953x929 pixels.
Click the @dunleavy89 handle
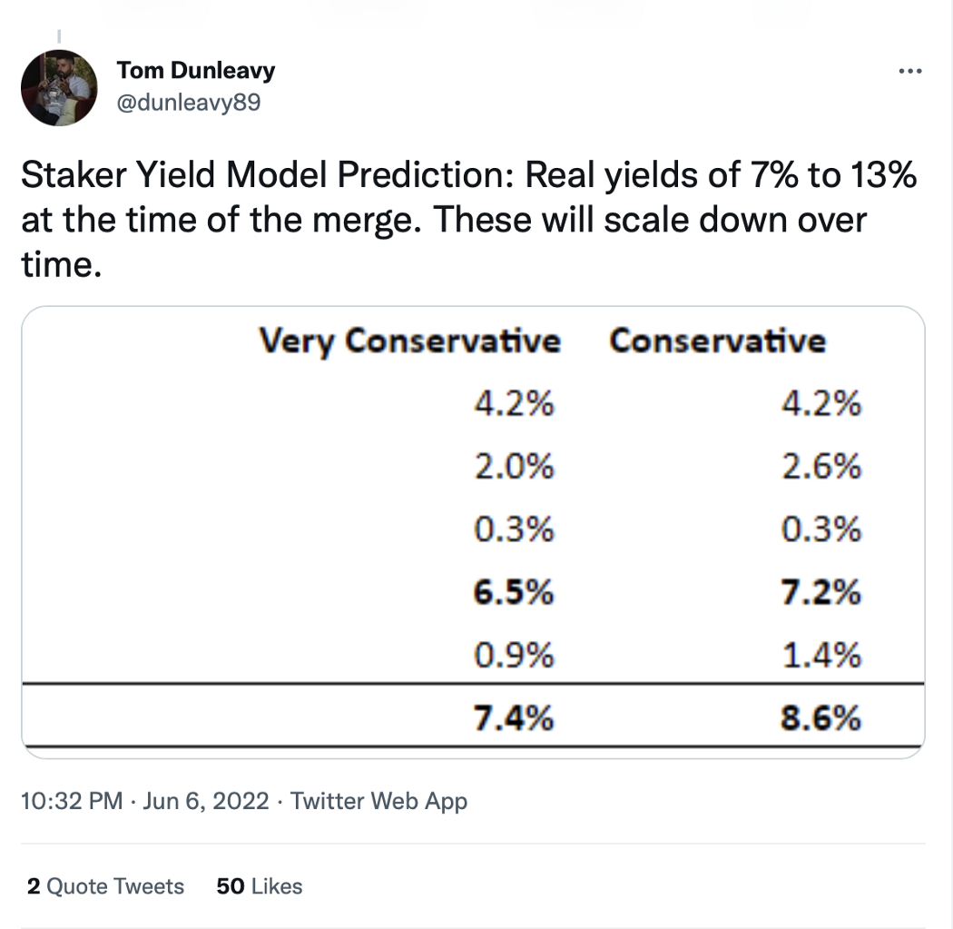pos(189,102)
